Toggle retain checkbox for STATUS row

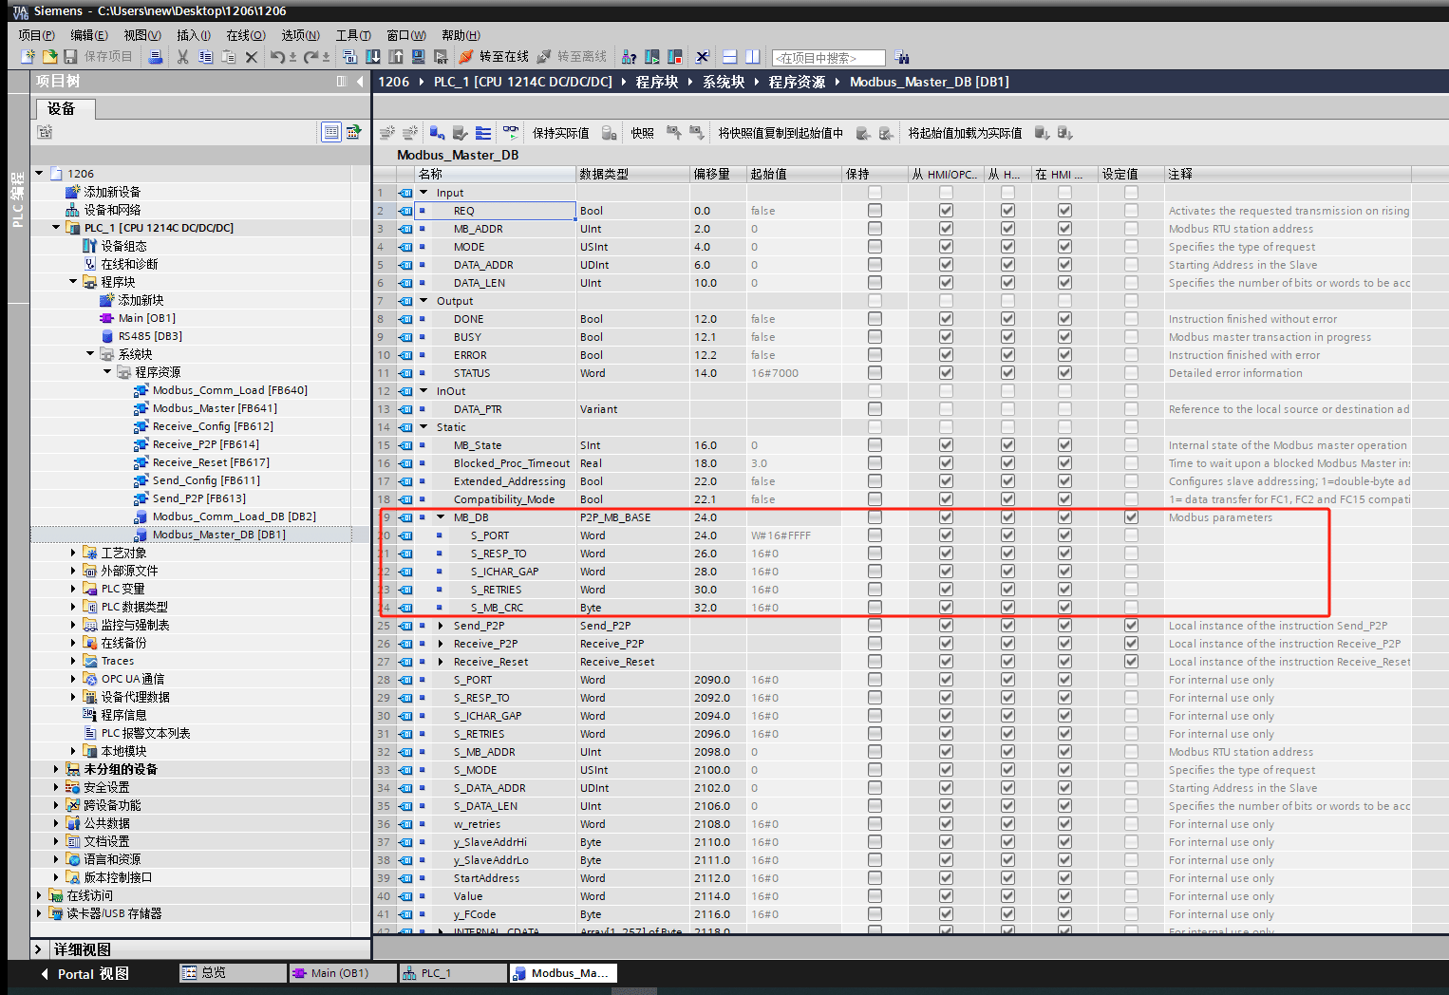(875, 373)
